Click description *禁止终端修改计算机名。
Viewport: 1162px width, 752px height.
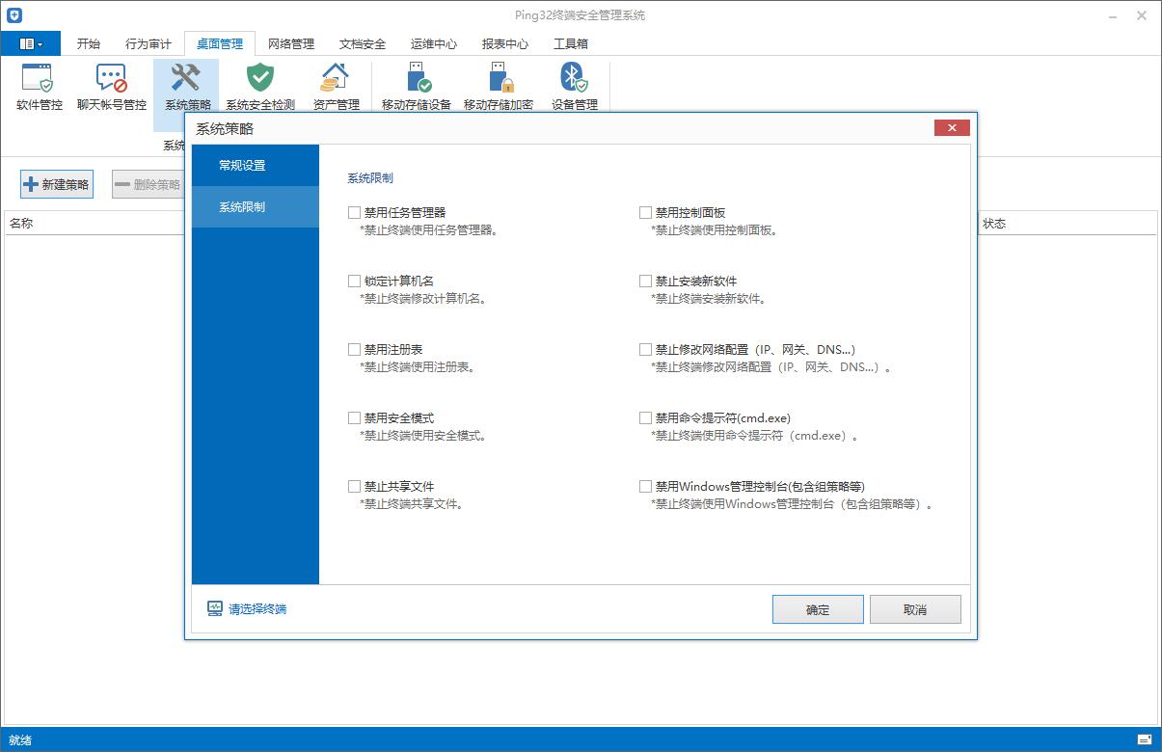[423, 299]
